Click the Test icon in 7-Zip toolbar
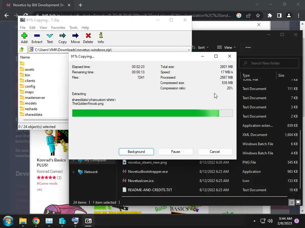Screen dimensions: 305x228 click(50, 38)
